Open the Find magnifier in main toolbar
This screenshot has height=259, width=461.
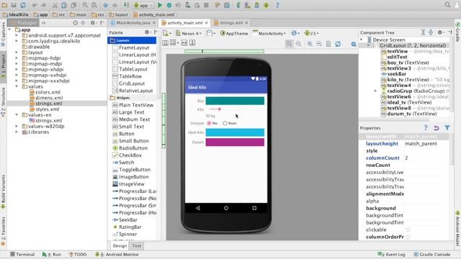[x=85, y=5]
